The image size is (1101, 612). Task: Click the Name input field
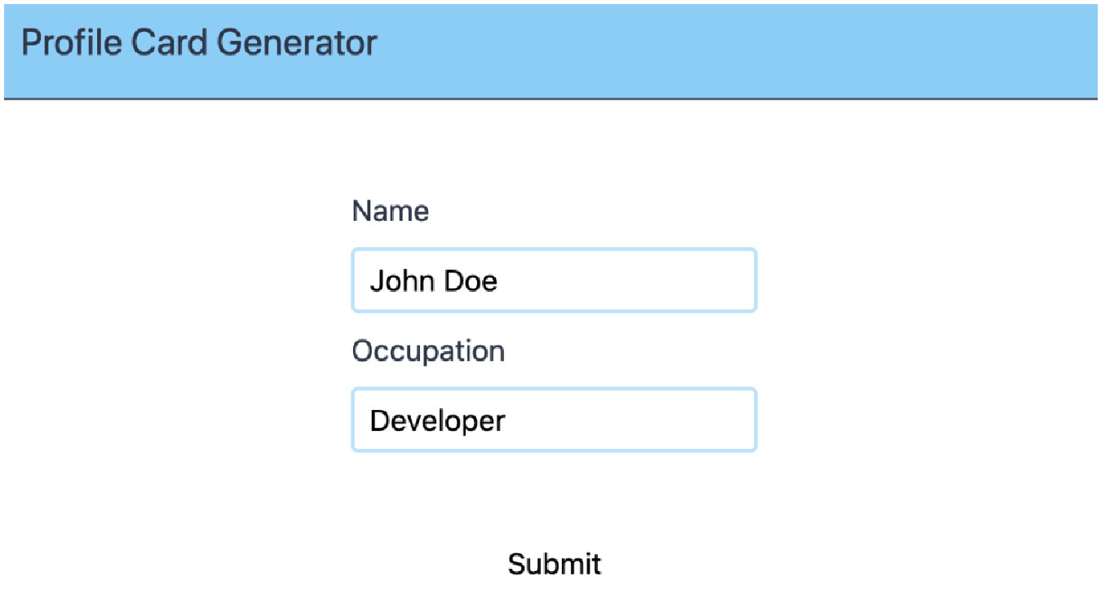click(x=554, y=280)
